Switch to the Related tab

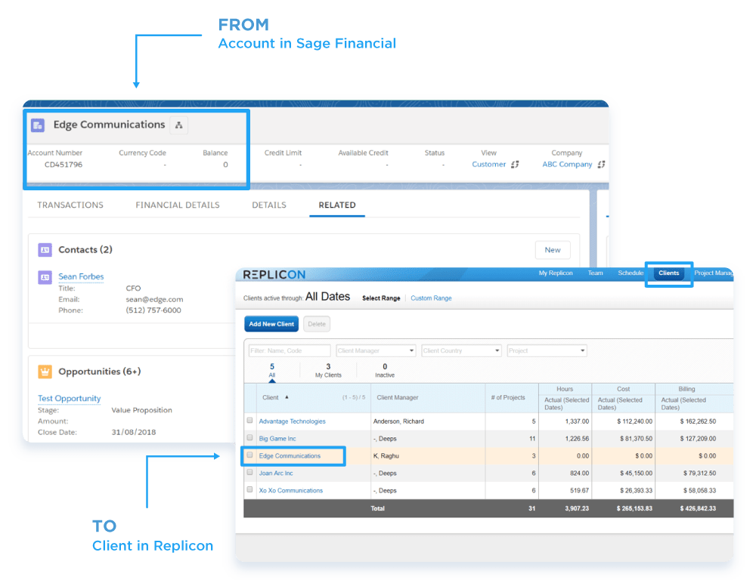tap(337, 205)
